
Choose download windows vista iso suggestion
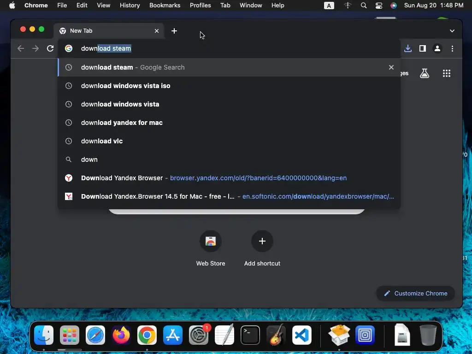(x=229, y=86)
